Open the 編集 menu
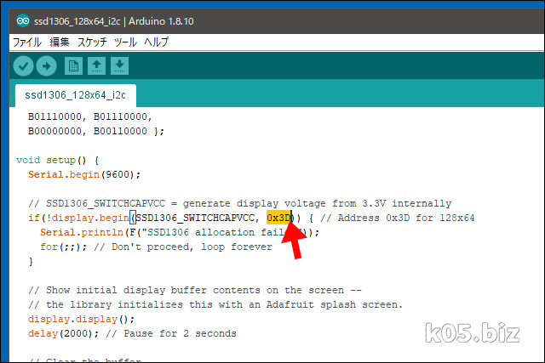Screen dimensions: 545x363 coord(60,42)
